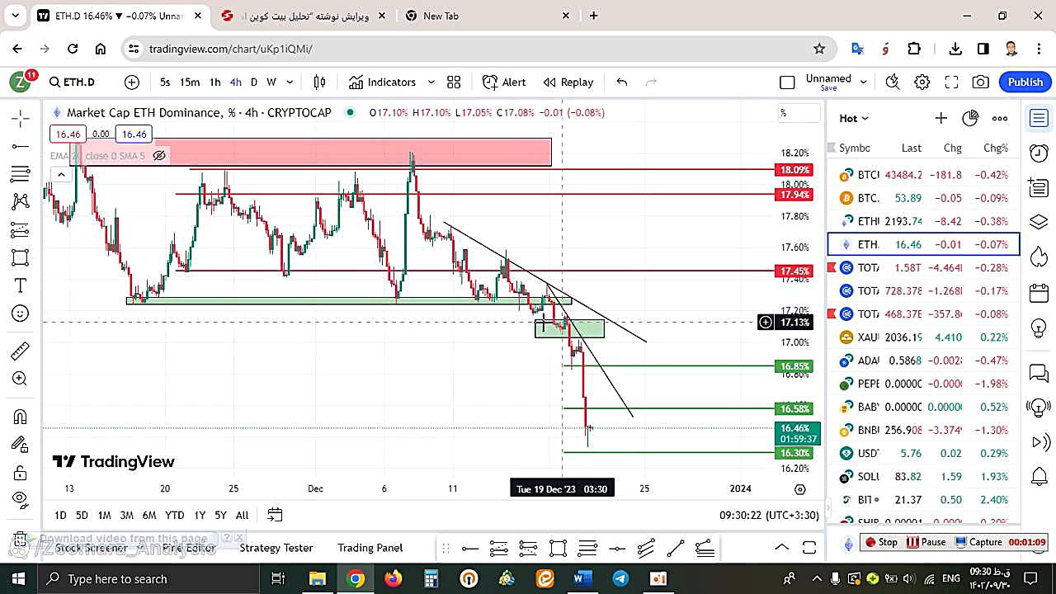Select the D timeframe
The height and width of the screenshot is (594, 1056).
254,82
